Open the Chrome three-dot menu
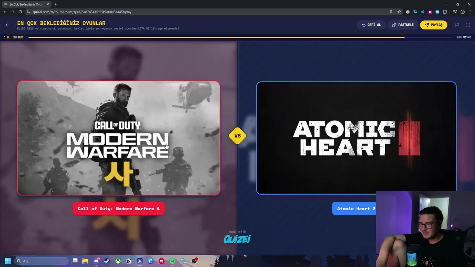This screenshot has width=475, height=267. tap(470, 12)
